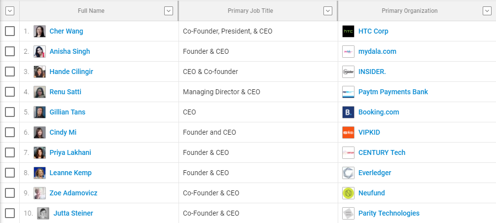Viewport: 496px width, 223px height.
Task: Click the Neufund green logo icon
Action: pyautogui.click(x=348, y=193)
